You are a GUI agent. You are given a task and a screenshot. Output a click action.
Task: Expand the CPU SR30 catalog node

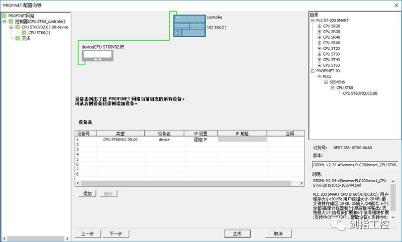tap(319, 32)
